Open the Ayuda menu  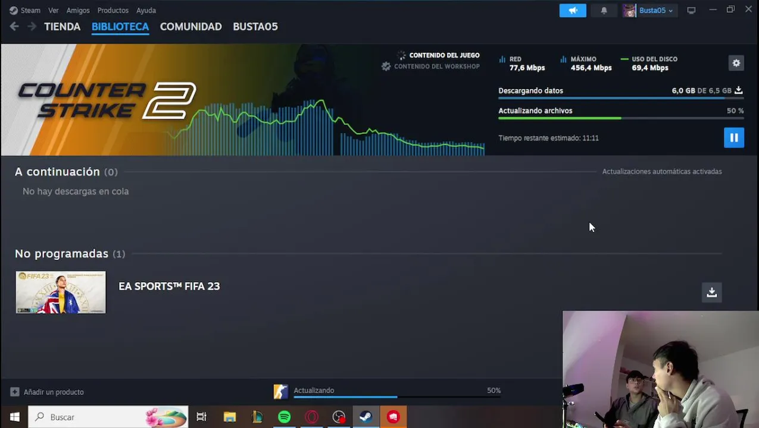coord(146,10)
